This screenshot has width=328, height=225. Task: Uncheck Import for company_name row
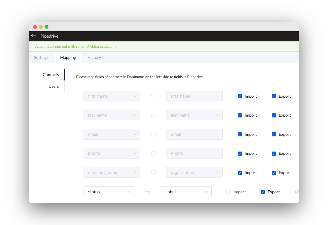[240, 173]
